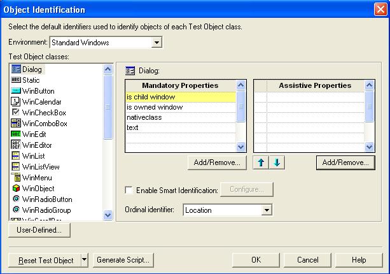This screenshot has width=390, height=274.
Task: Open Reset Test Object dropdown arrow
Action: coord(85,260)
